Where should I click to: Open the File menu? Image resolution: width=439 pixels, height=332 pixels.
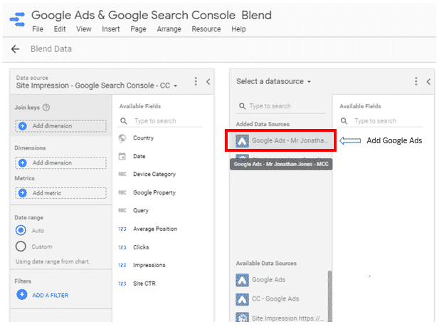[x=38, y=29]
